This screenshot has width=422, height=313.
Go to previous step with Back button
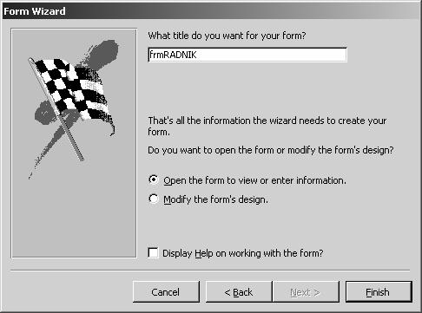tap(239, 292)
